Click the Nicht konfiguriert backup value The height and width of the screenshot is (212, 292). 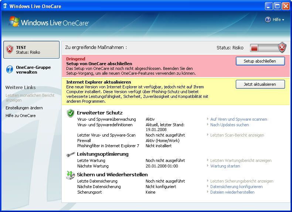click(161, 187)
